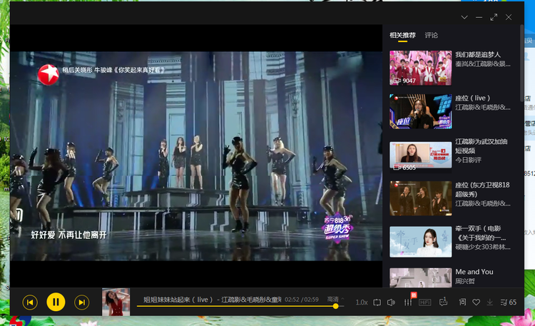The width and height of the screenshot is (535, 326).
Task: Open the 我们都是追梦人 title link
Action: point(478,55)
